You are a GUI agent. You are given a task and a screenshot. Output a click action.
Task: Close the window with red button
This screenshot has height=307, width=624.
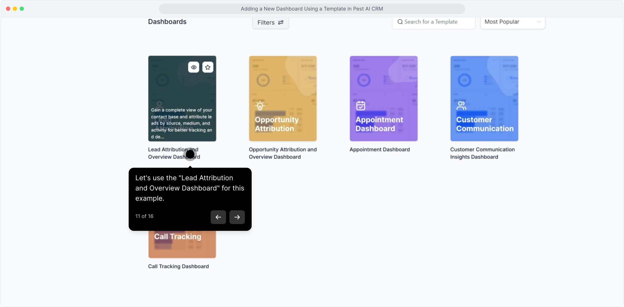[8, 9]
